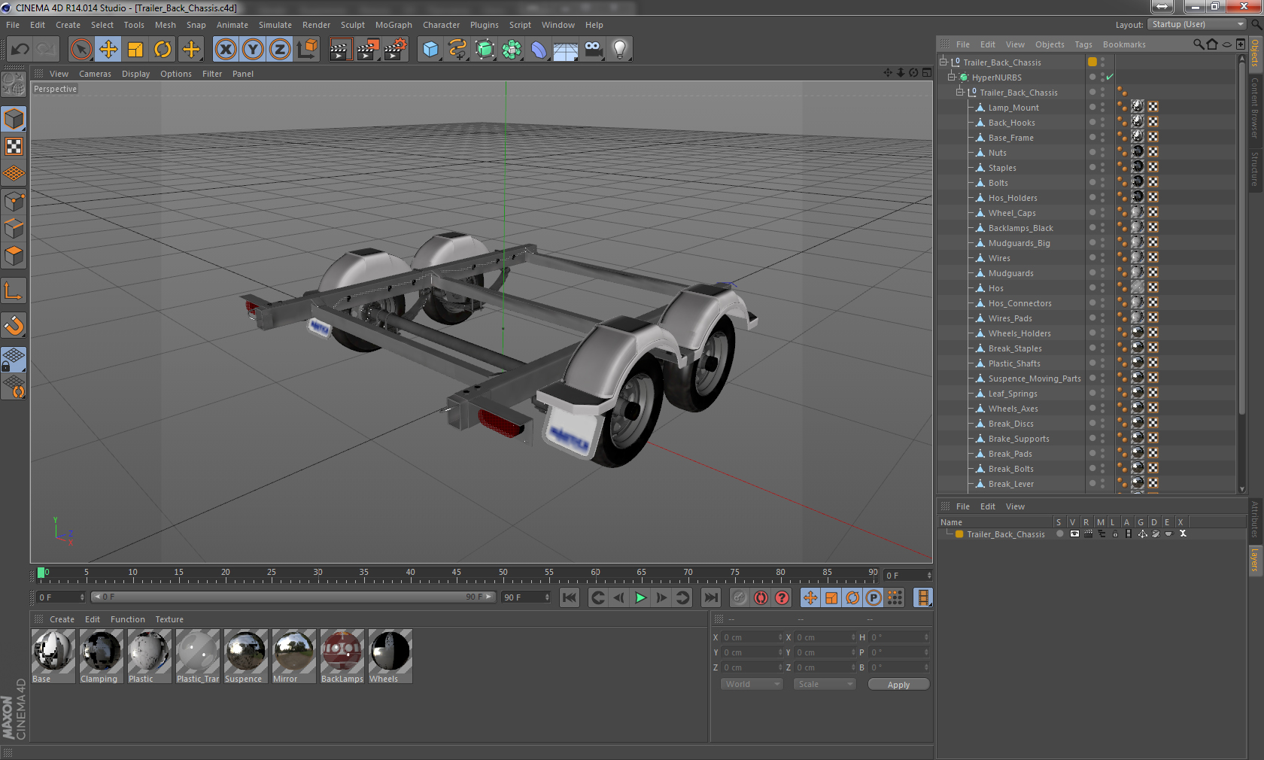
Task: Collapse the top Trailer_Back_Chassis tree node
Action: (x=943, y=62)
